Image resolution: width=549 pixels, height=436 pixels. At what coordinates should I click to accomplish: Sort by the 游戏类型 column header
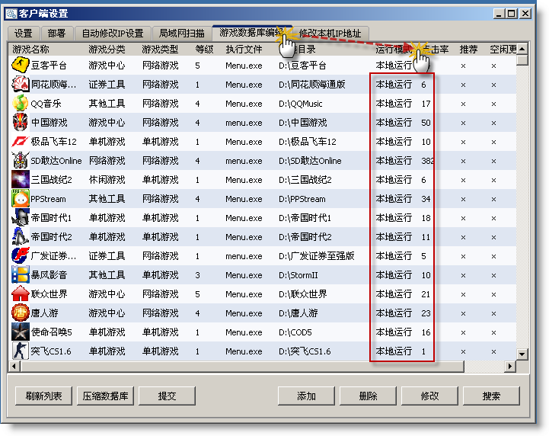pos(160,49)
